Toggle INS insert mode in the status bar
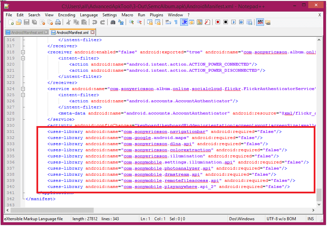 [311, 219]
